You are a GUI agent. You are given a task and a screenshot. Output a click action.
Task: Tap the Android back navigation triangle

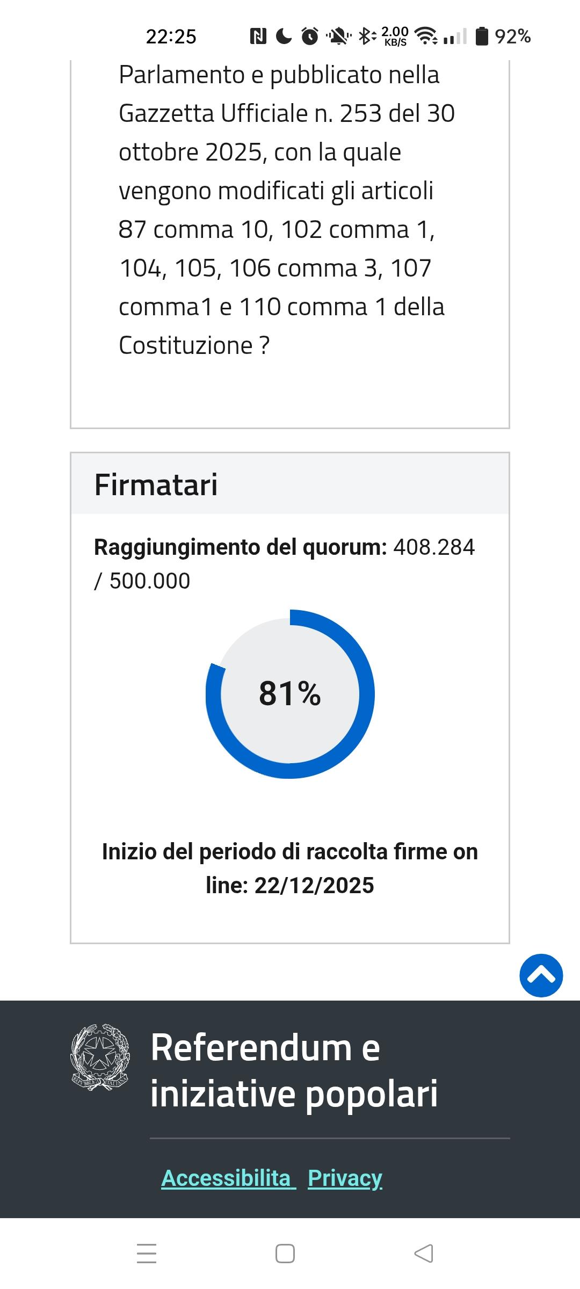(x=424, y=1254)
